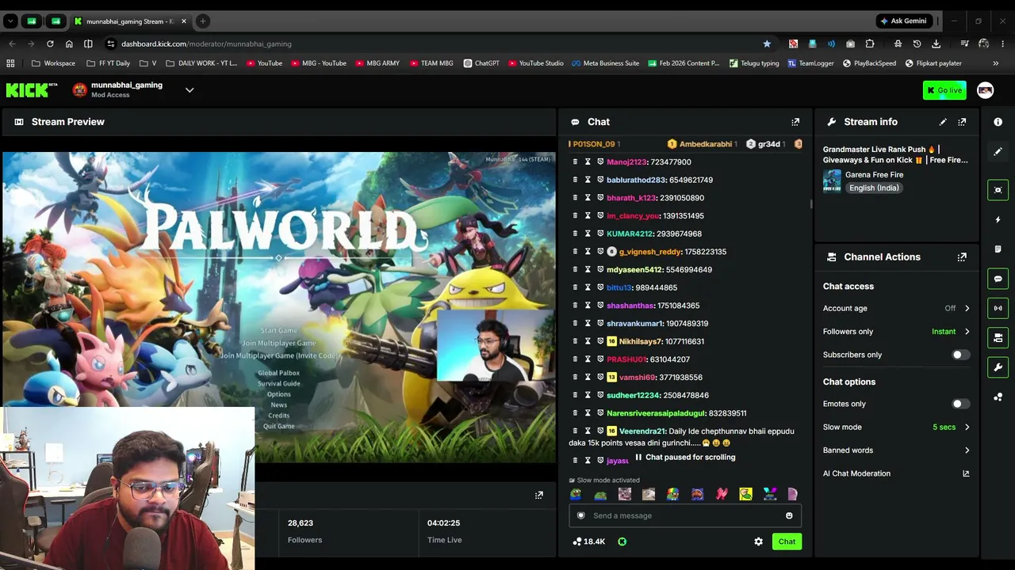This screenshot has width=1015, height=570.
Task: Delete the message from Manoj2123
Action: (575, 162)
